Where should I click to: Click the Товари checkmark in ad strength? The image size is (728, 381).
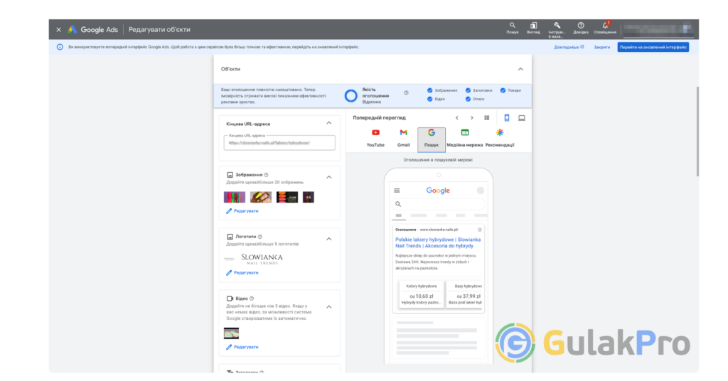click(x=503, y=90)
